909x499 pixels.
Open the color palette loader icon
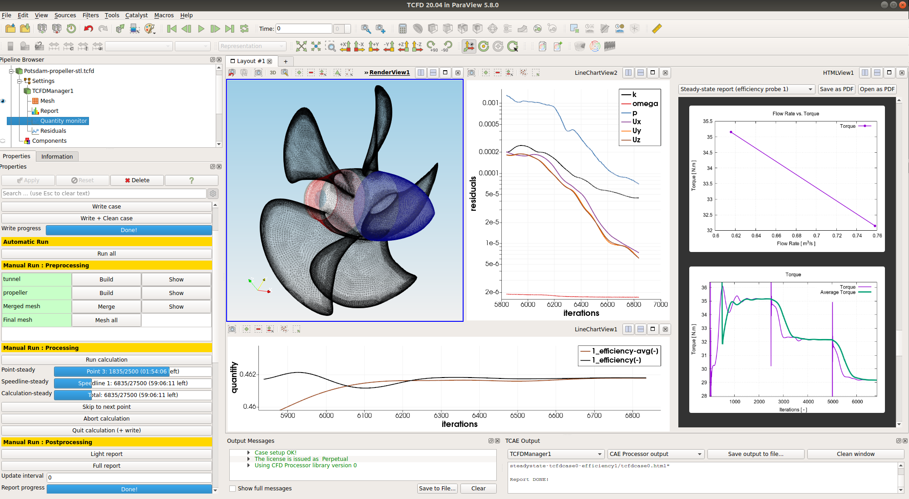point(149,29)
